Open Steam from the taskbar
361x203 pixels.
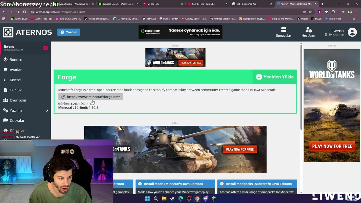(x=172, y=198)
